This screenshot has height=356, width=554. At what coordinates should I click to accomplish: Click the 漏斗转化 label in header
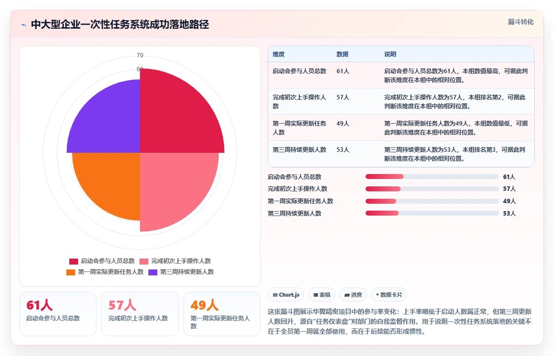tap(520, 22)
